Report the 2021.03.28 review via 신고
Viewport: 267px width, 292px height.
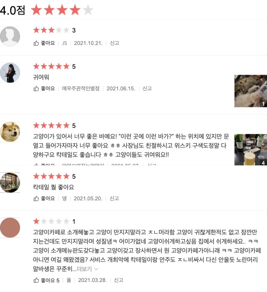[118, 280]
